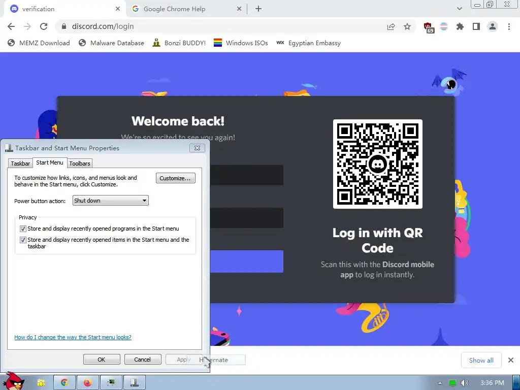Click the second Discord login input field
The image size is (520, 390).
pyautogui.click(x=246, y=218)
